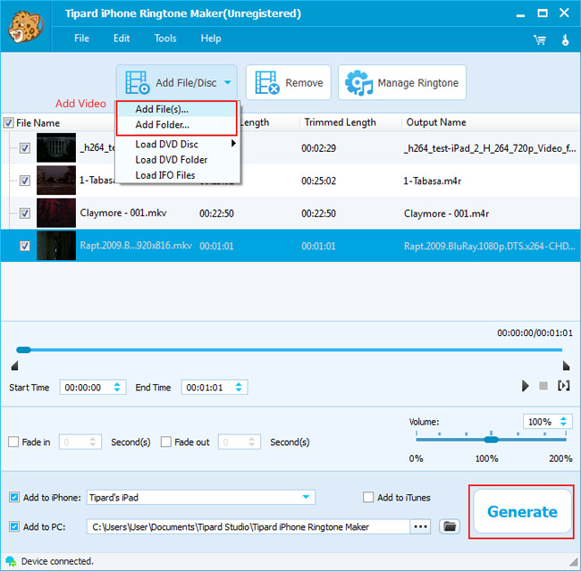Browse output path with ellipsis button
The image size is (581, 571).
click(x=420, y=526)
